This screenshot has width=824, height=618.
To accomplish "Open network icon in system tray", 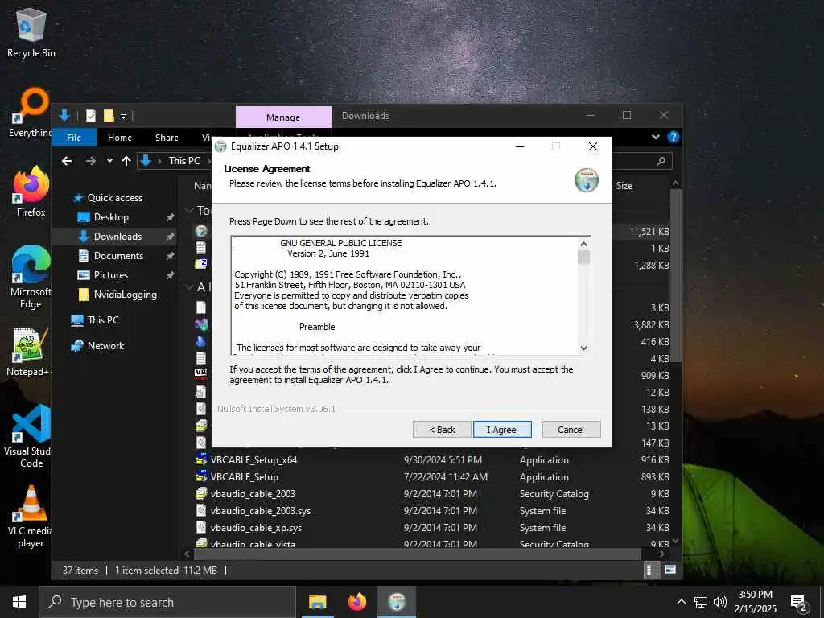I will pyautogui.click(x=701, y=602).
